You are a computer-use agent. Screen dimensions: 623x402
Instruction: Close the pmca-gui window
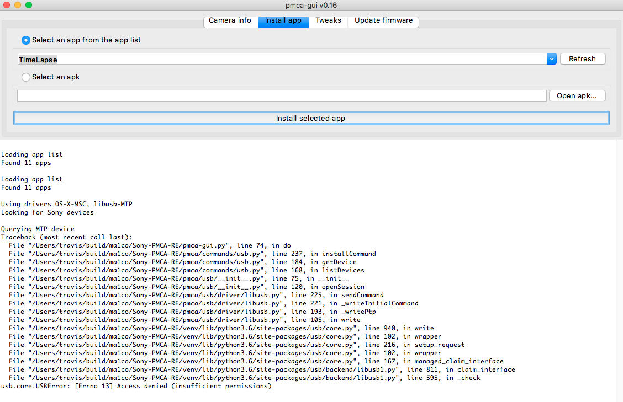click(7, 5)
